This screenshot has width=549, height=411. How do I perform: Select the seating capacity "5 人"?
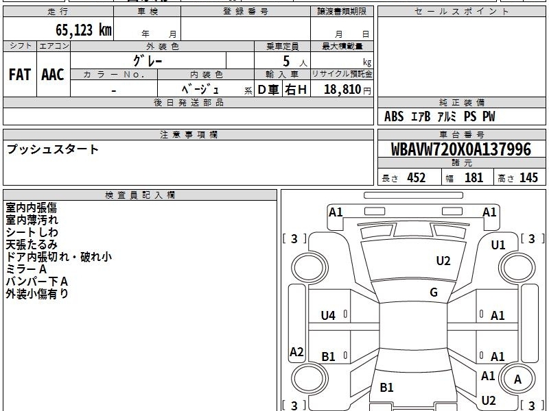295,62
